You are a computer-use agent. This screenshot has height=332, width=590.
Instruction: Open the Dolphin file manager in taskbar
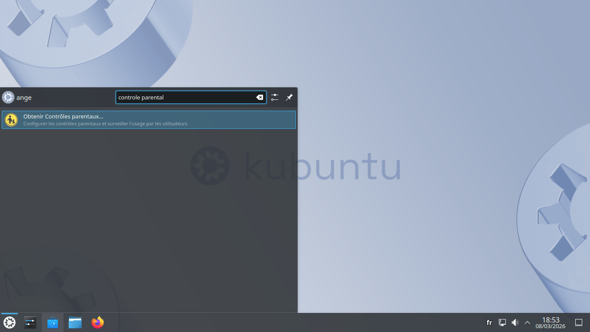click(75, 322)
